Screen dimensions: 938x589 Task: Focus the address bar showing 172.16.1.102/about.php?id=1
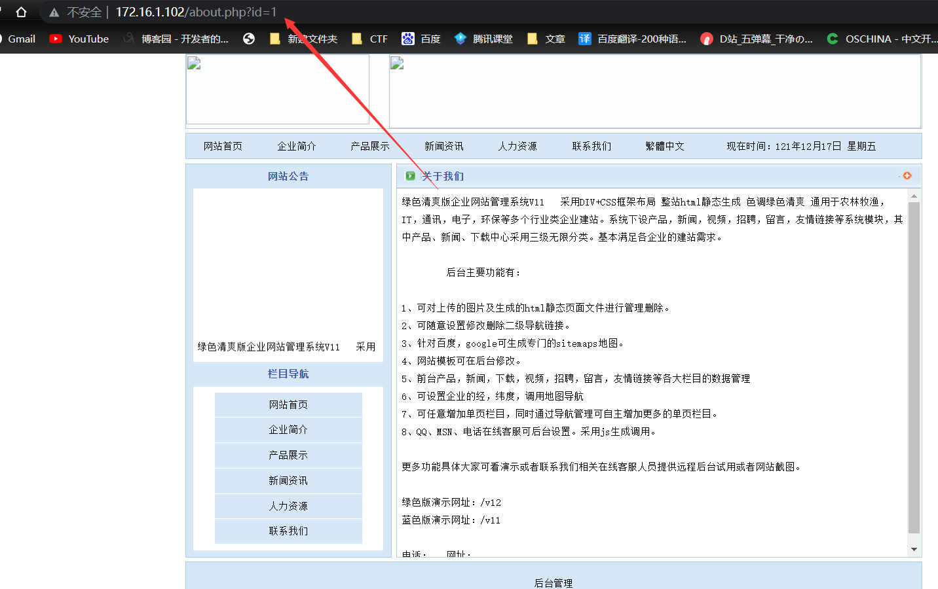[196, 12]
